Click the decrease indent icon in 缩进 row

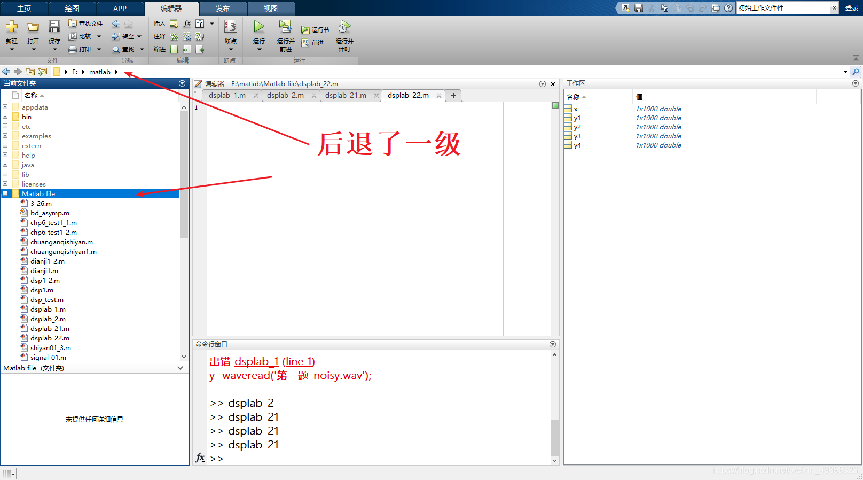point(200,49)
